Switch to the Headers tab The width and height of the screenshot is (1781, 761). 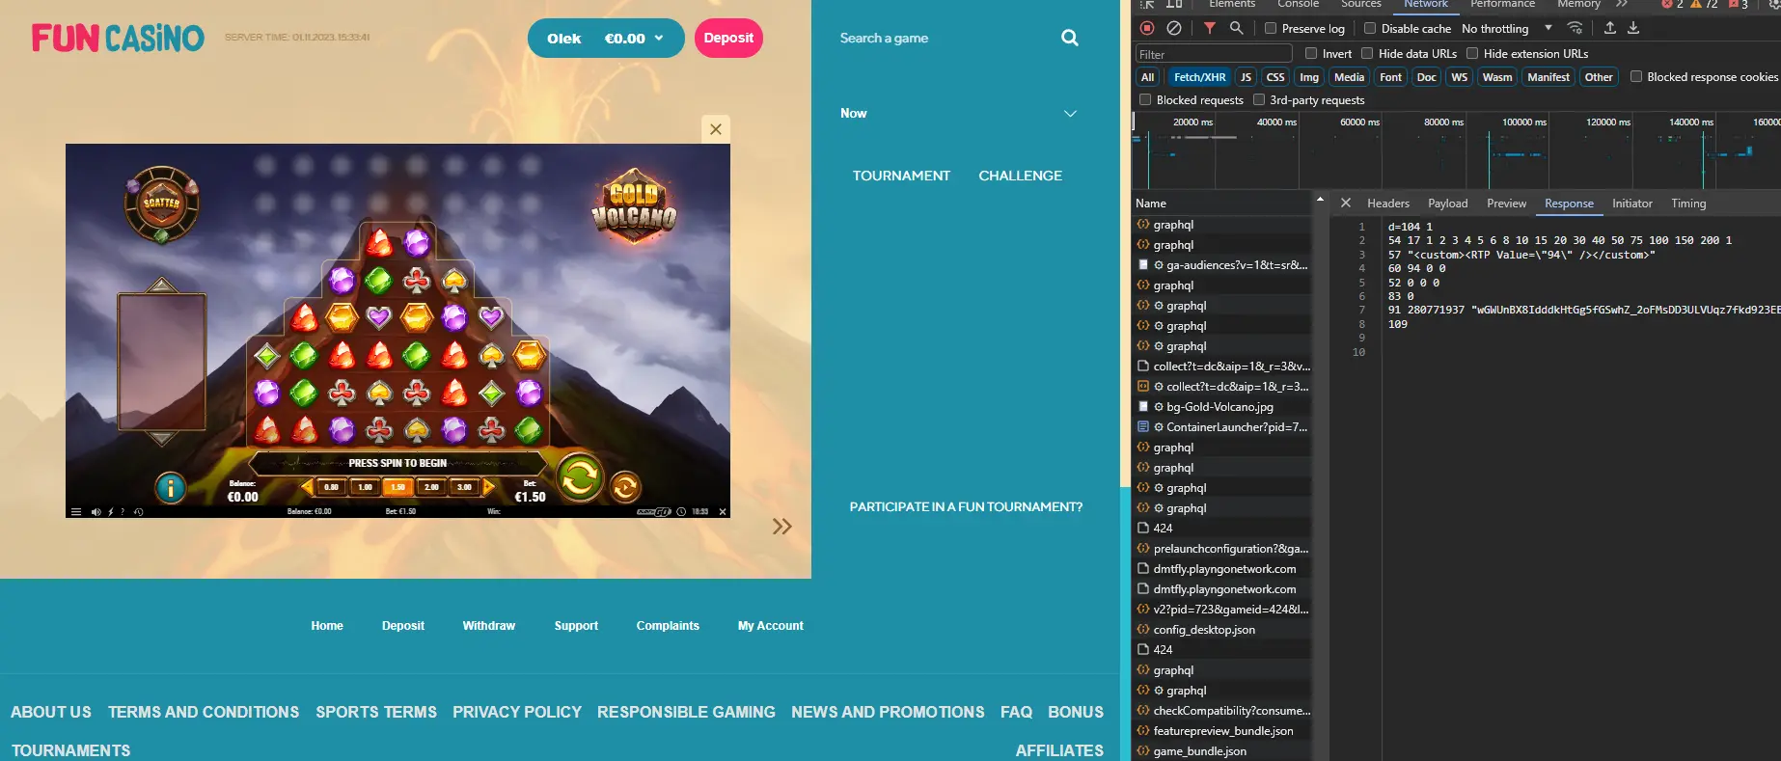click(x=1388, y=203)
